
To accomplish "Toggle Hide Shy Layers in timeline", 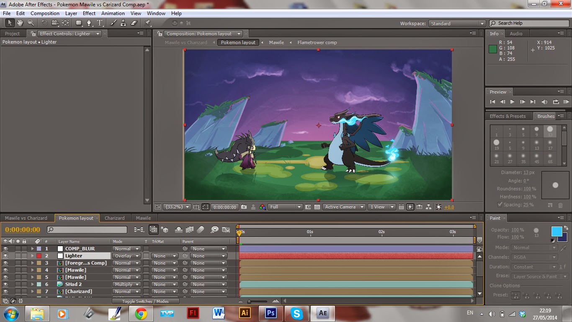I will 178,229.
